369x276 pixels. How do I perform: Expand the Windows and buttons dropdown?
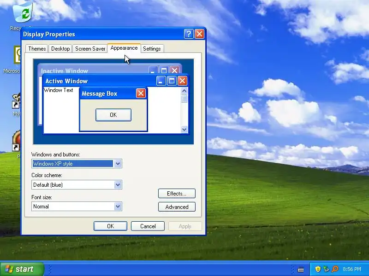(x=118, y=164)
